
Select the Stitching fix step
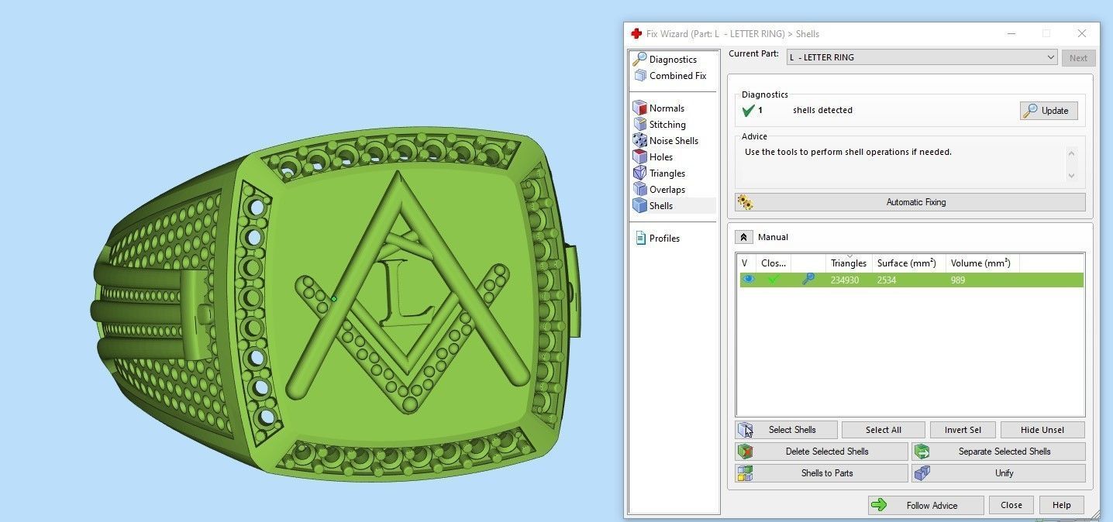(x=667, y=125)
